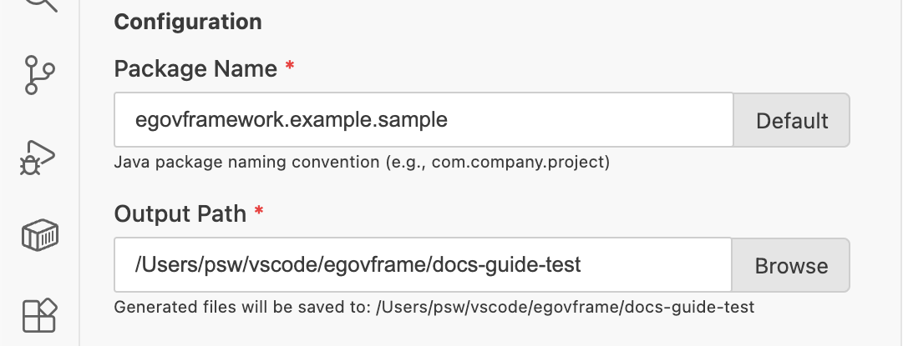Click the Package Name field label
The width and height of the screenshot is (903, 346).
coord(195,68)
